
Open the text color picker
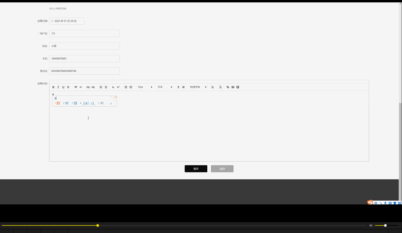178,87
